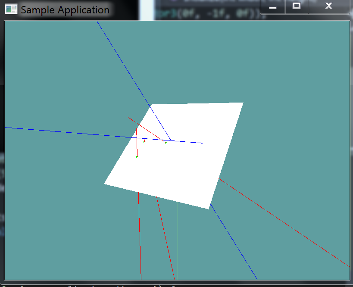
Task: Click the right end of the horizontal blue line
Action: pos(201,143)
